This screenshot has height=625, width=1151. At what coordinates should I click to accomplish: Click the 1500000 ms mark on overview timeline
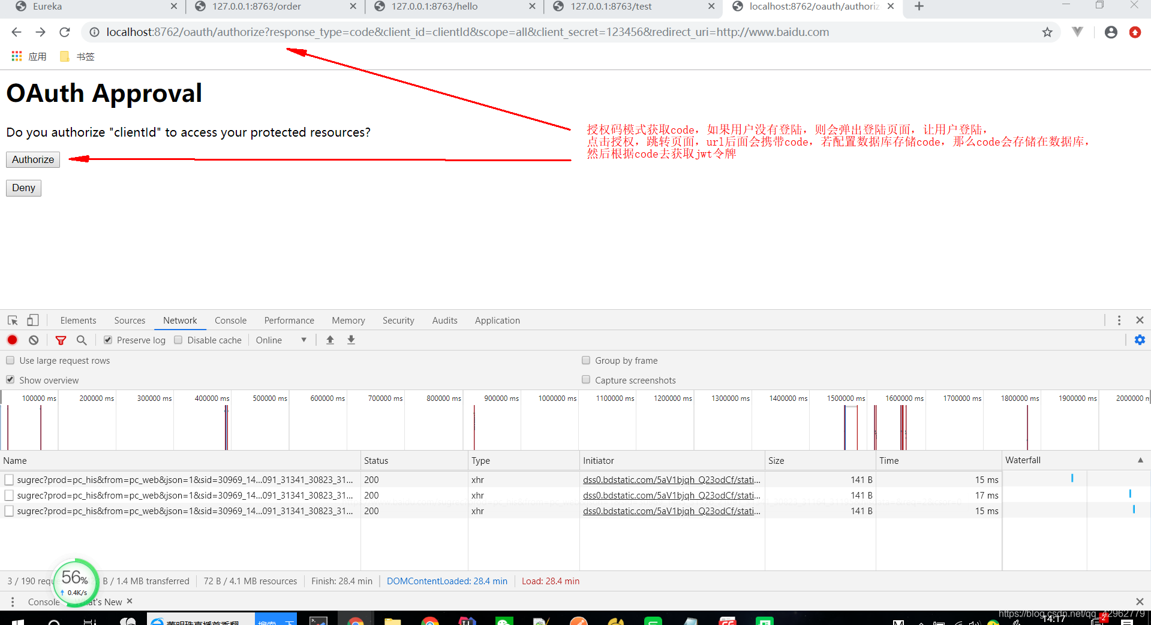pyautogui.click(x=846, y=398)
